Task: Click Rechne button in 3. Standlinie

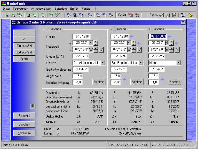Action: [x=175, y=82]
